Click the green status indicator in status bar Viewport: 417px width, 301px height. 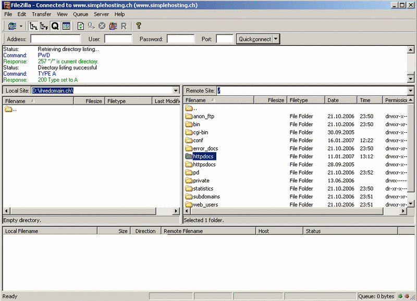pos(400,296)
